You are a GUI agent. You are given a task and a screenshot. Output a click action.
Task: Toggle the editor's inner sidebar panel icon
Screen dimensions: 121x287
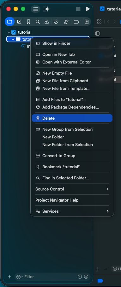tap(98, 34)
